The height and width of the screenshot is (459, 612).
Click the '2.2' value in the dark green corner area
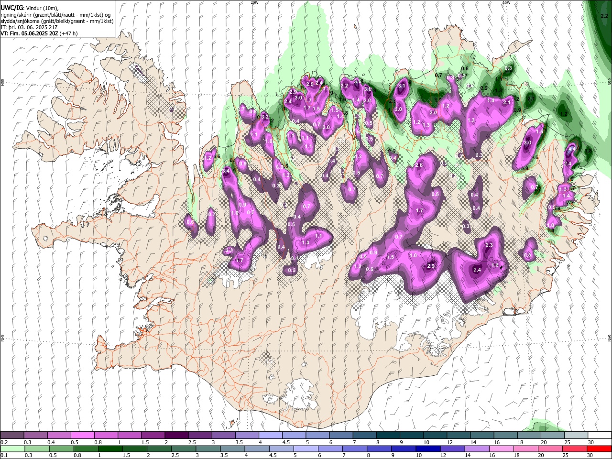(x=603, y=16)
